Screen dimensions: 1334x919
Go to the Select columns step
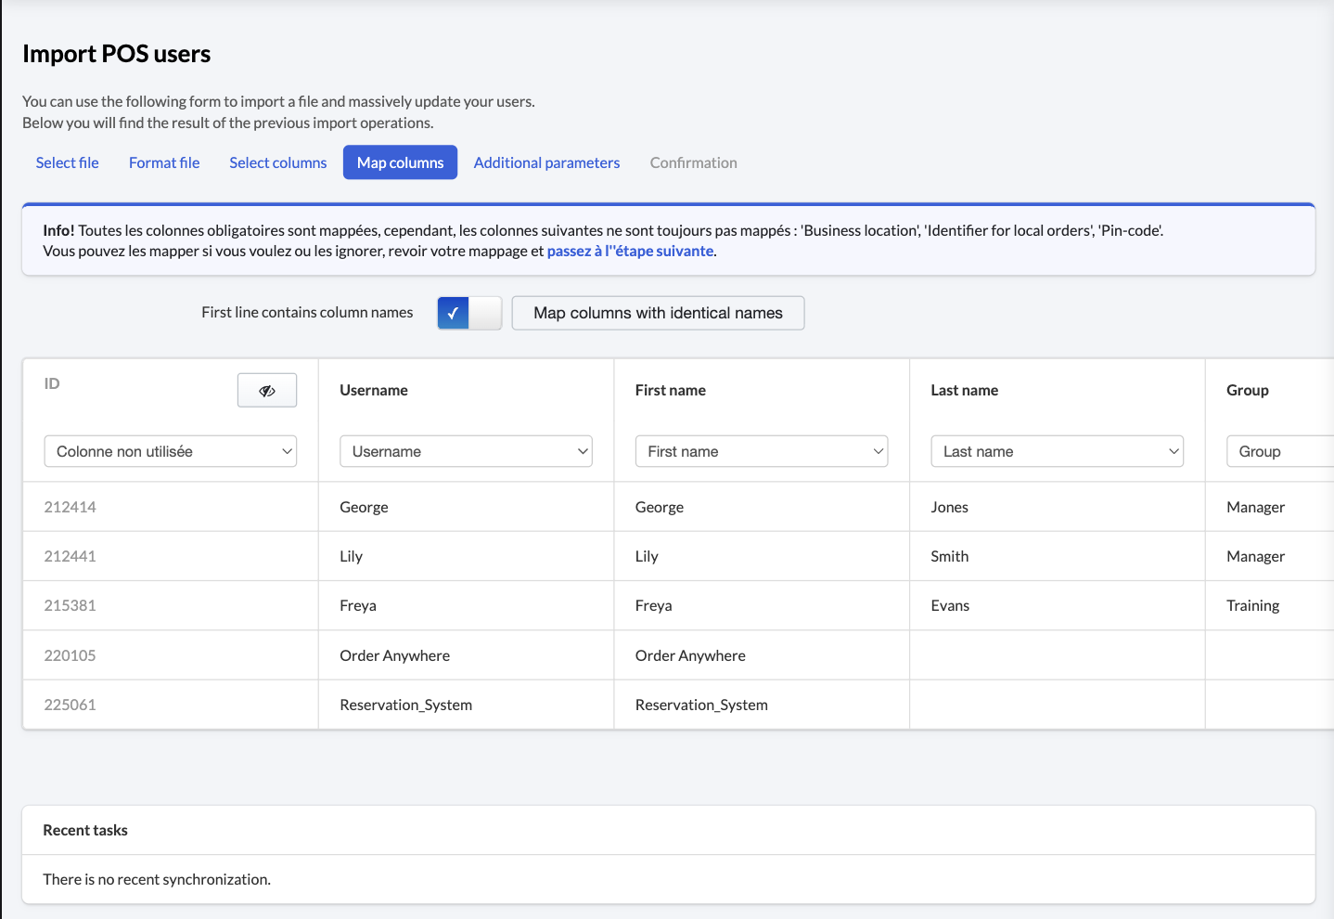click(278, 162)
